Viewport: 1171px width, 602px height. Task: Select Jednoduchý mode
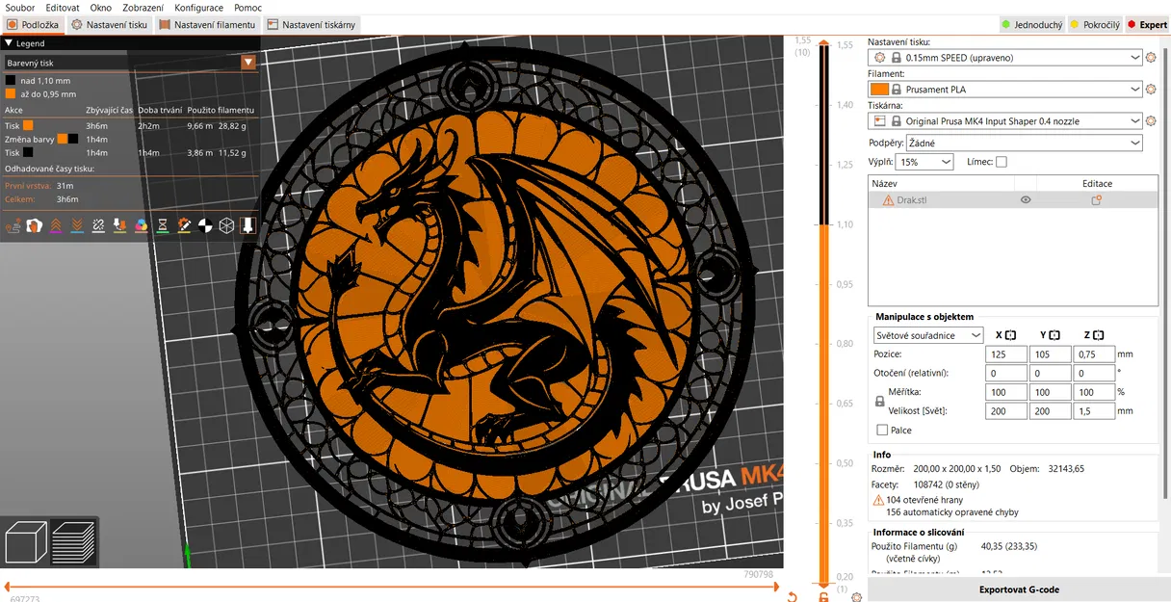pyautogui.click(x=1030, y=24)
